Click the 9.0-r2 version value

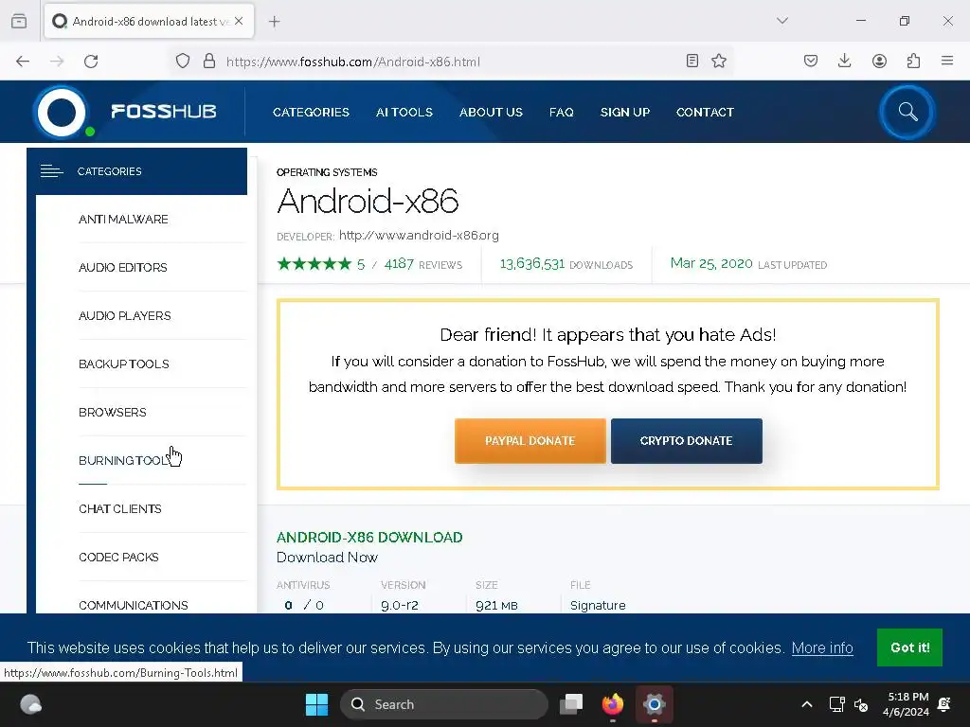[x=400, y=605]
